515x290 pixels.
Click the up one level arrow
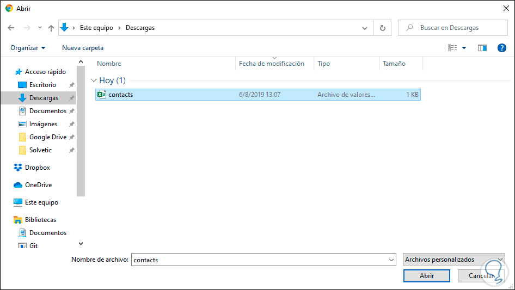[x=51, y=28]
